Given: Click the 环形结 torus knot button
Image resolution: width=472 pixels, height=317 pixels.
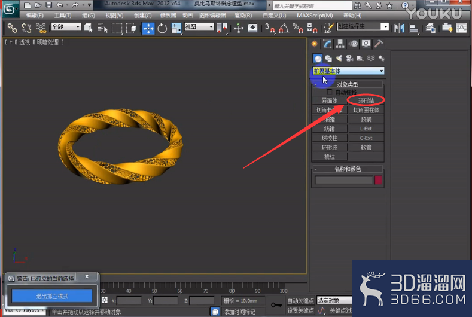Looking at the screenshot, I should tap(366, 100).
